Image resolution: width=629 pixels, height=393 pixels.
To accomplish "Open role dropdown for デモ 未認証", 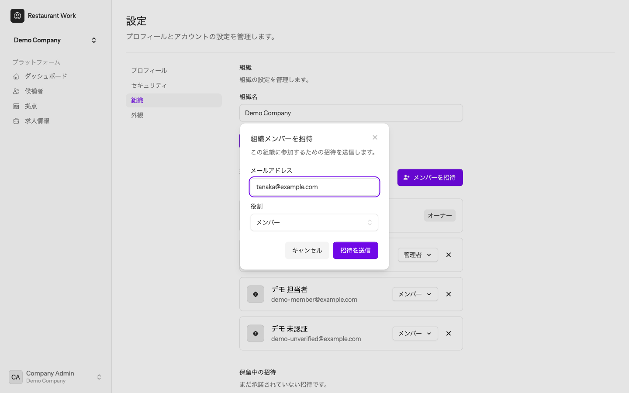I will [415, 334].
